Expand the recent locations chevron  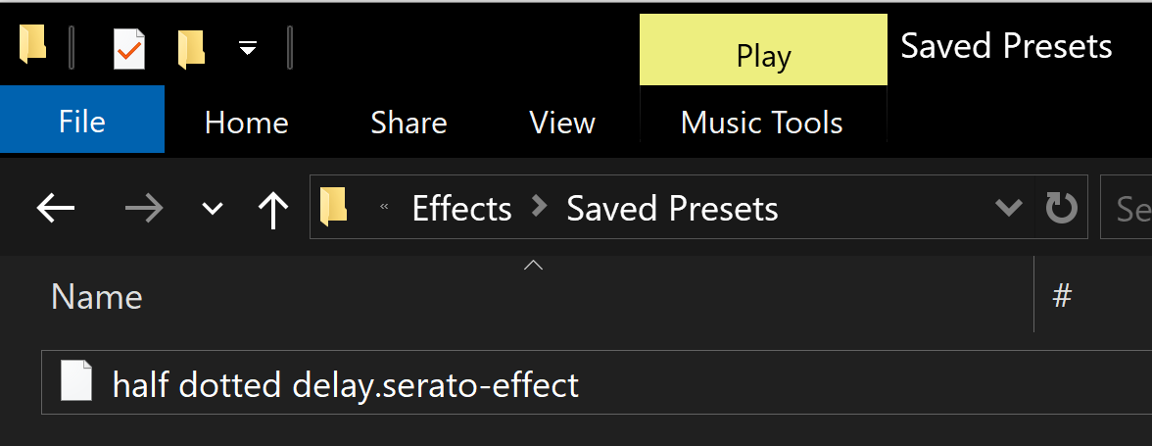pyautogui.click(x=213, y=210)
